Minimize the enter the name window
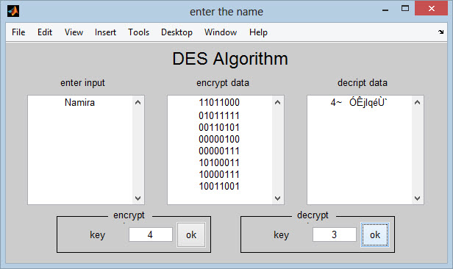453x269 pixels. (385, 10)
